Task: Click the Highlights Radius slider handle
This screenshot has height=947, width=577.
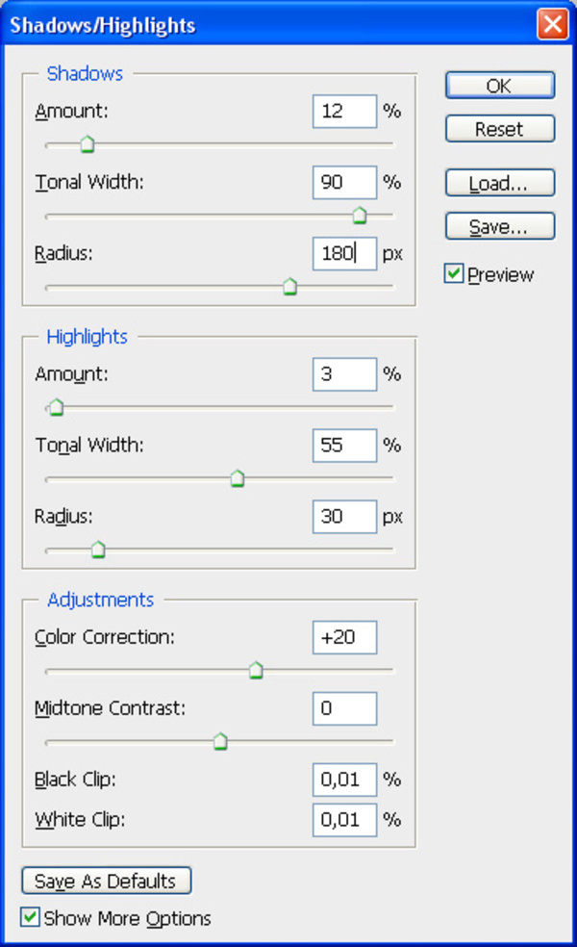Action: coord(98,550)
